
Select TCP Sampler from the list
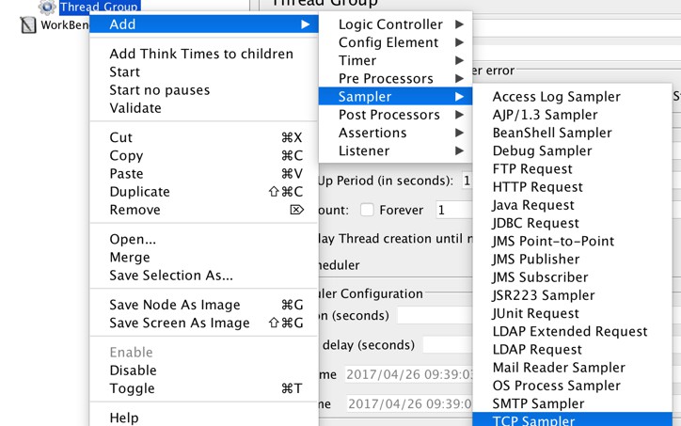(x=533, y=419)
